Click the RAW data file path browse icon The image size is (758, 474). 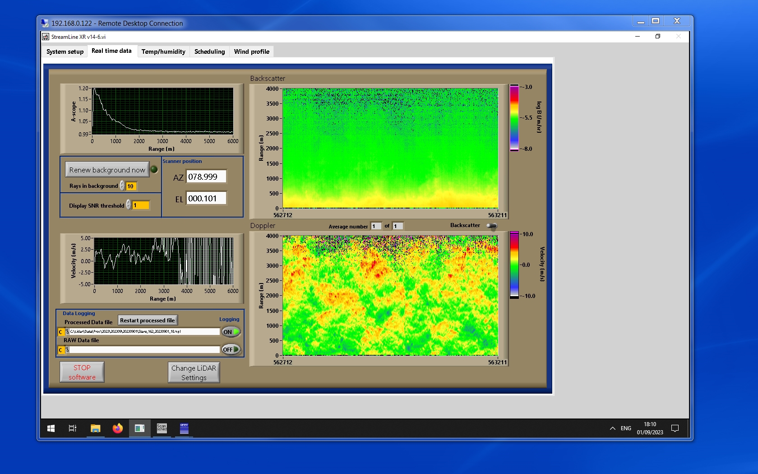pos(67,350)
